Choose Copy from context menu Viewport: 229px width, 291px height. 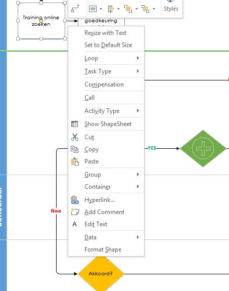(106, 149)
